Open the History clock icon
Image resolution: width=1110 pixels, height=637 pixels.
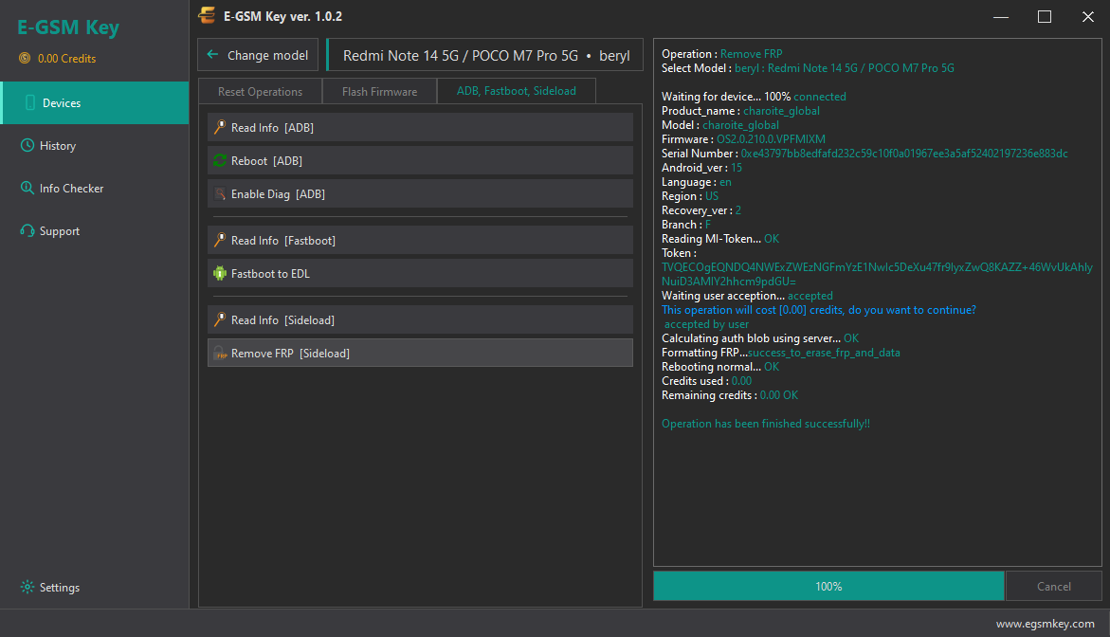pyautogui.click(x=27, y=145)
